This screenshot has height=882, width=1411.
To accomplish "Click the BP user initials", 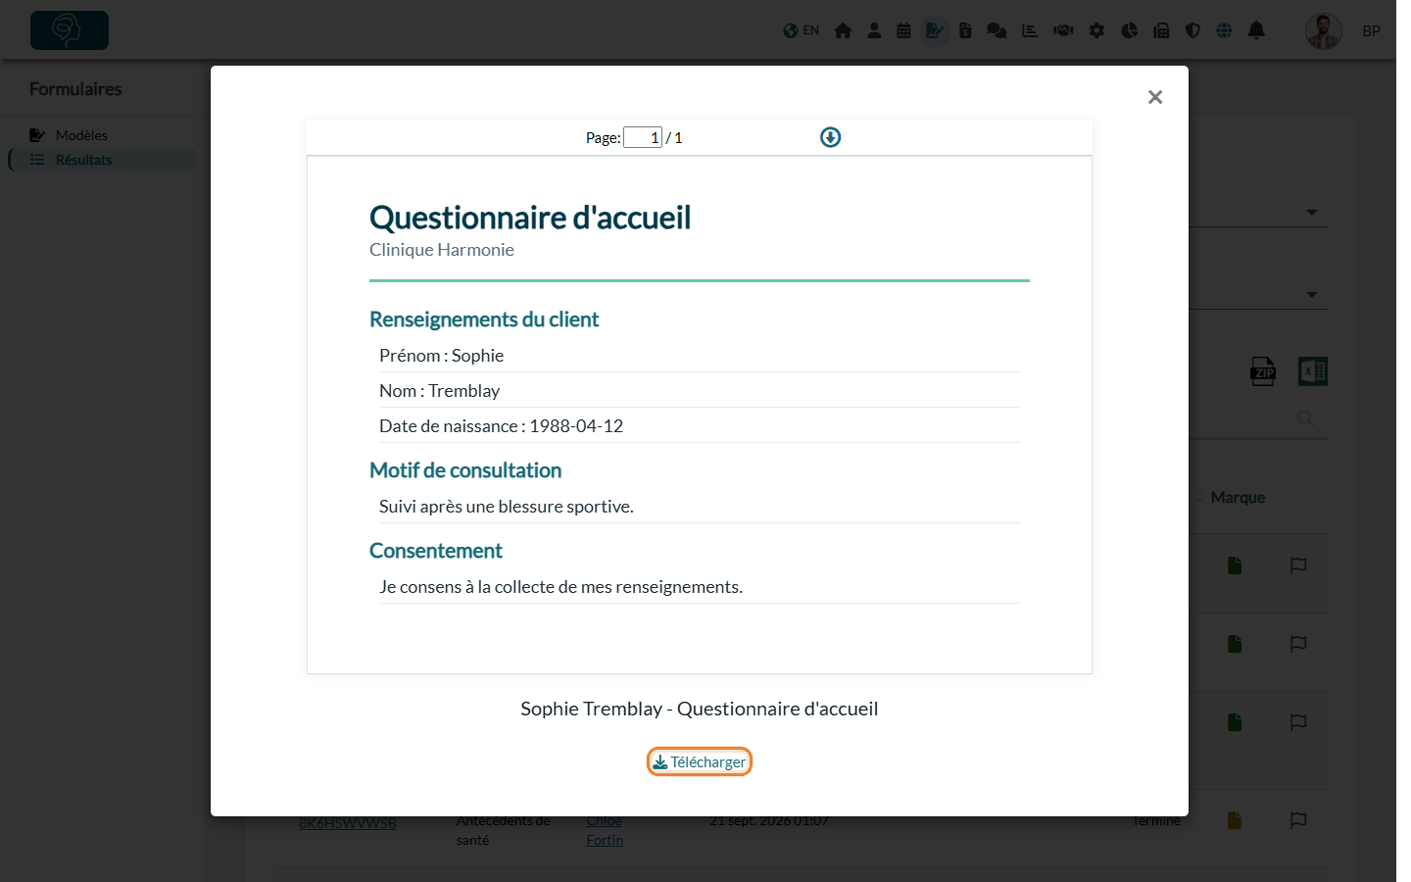I will (1372, 31).
